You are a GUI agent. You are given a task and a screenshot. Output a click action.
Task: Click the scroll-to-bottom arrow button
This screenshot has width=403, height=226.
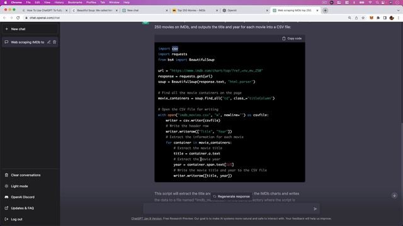click(x=394, y=195)
